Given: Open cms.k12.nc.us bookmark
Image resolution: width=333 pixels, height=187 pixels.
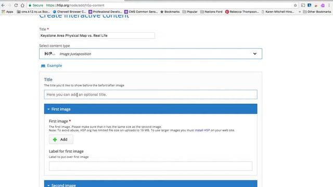Looking at the screenshot, I should [x=33, y=11].
